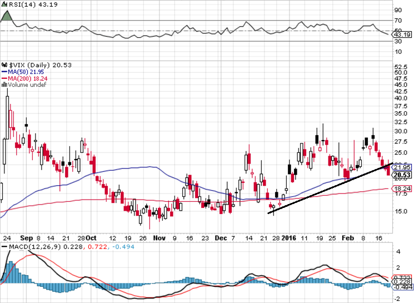414x303 pixels.
Task: Select the 20.53 current price tag
Action: 402,175
